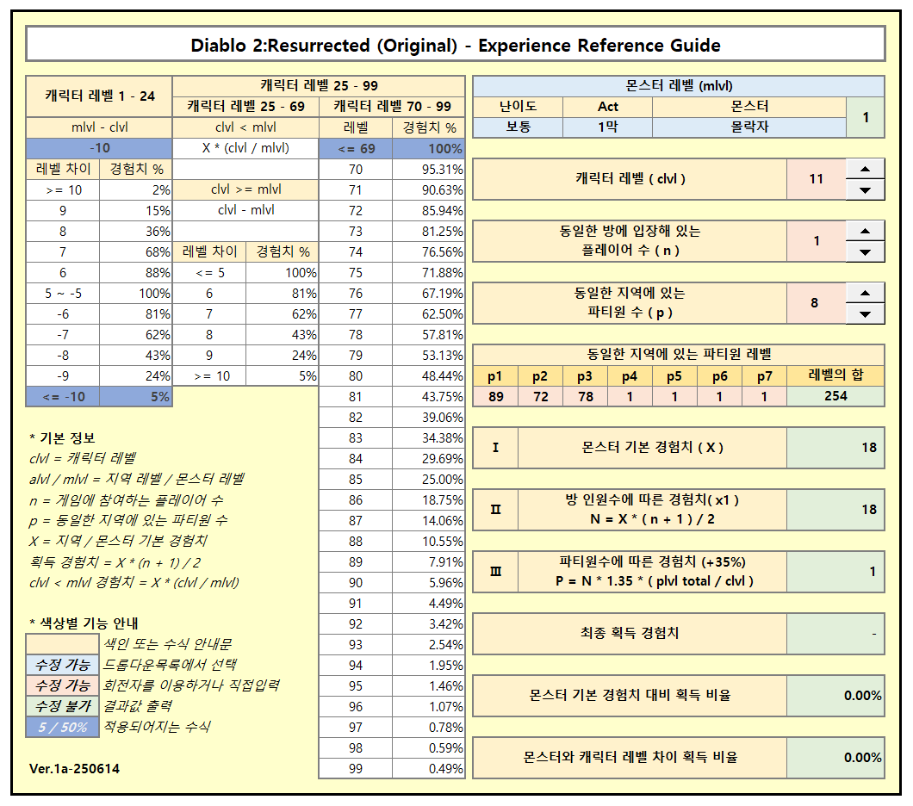Click the pink 수정 가능 legend swatch
The height and width of the screenshot is (806, 913).
click(62, 685)
